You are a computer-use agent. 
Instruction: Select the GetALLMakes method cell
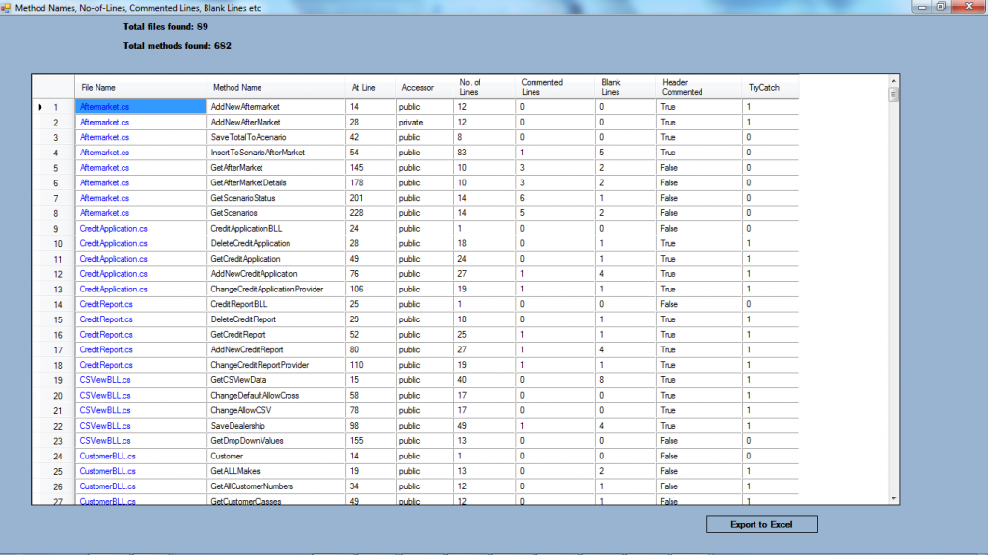[x=276, y=471]
